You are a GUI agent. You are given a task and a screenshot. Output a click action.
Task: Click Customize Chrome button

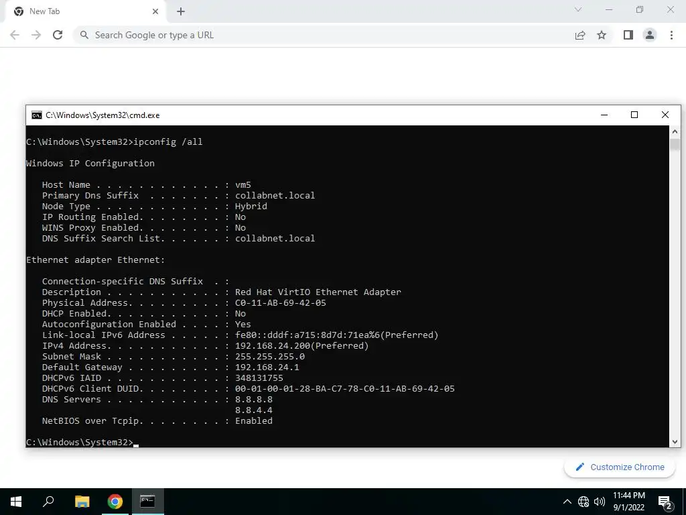tap(620, 467)
